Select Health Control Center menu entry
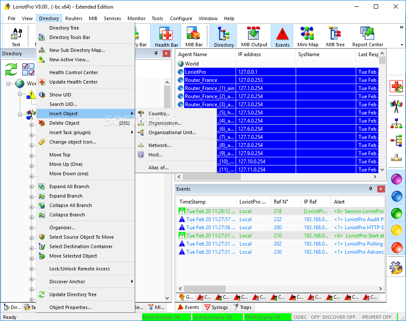Screen dimensions: 406x321 click(86, 72)
